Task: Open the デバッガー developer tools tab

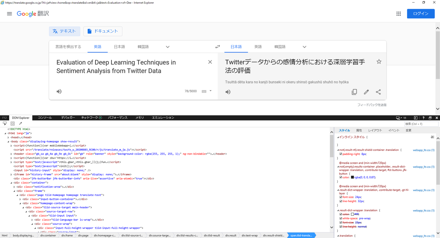Action: pyautogui.click(x=68, y=118)
